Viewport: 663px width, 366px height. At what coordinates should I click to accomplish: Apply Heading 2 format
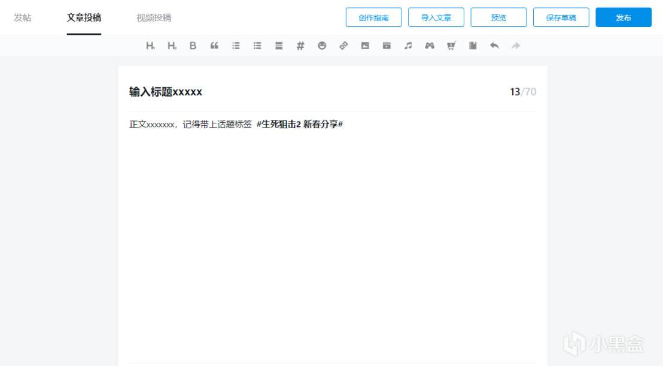click(172, 46)
